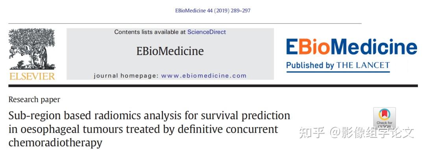This screenshot has height=150, width=425.
Task: Click the Research paper label
Action: pyautogui.click(x=34, y=100)
